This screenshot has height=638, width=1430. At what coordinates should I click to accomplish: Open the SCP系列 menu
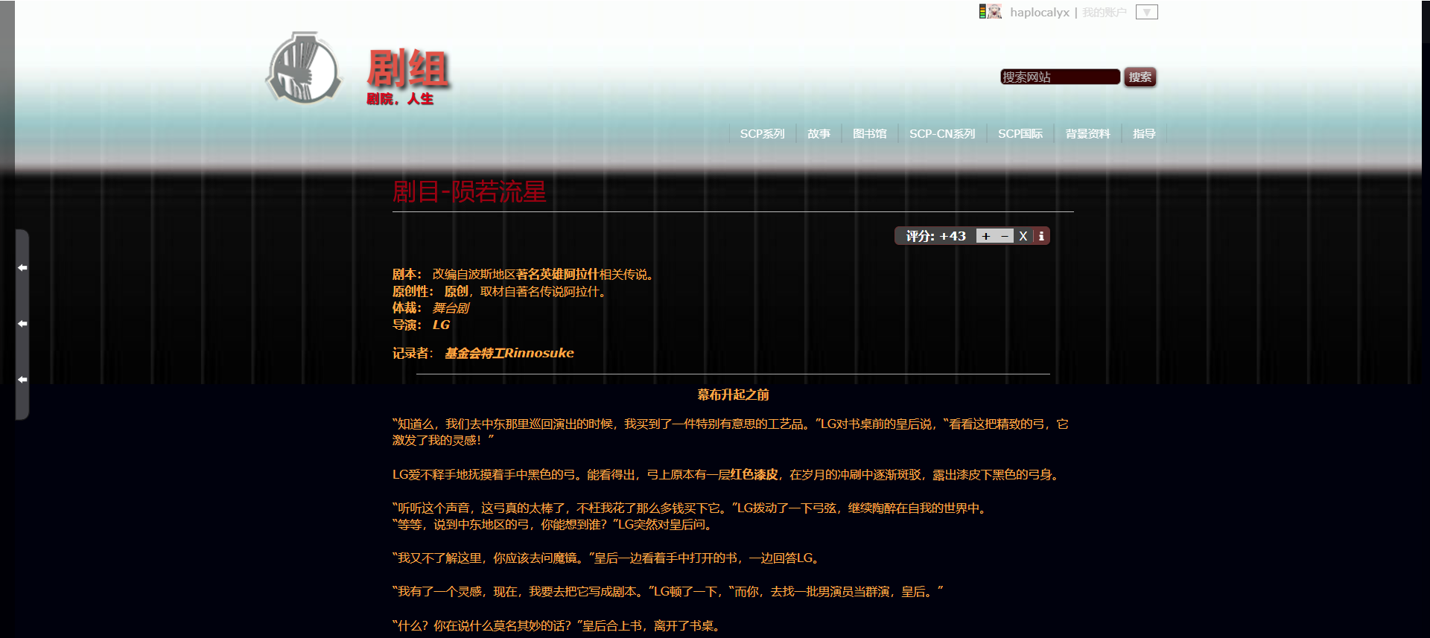pyautogui.click(x=762, y=134)
